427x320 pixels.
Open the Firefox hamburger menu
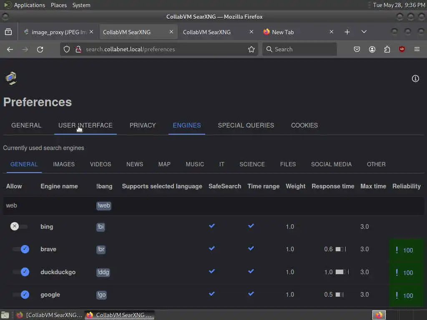coord(417,49)
